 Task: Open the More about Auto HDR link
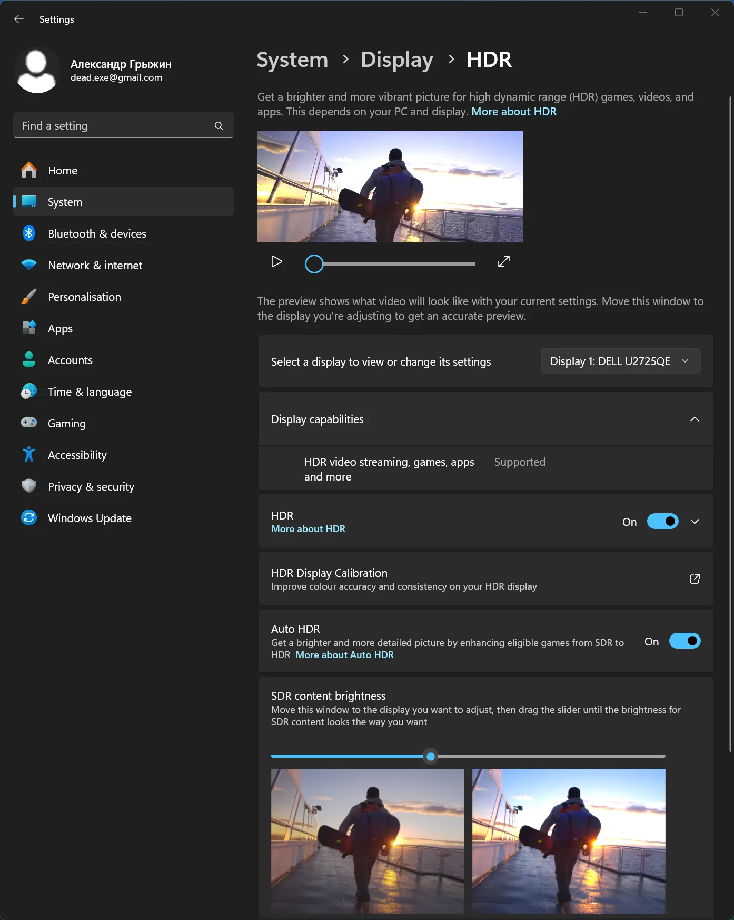344,655
